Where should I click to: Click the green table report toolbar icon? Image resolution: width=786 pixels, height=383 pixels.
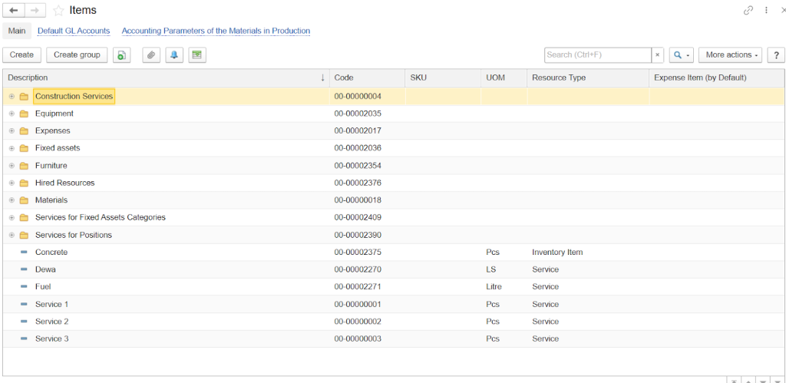[x=197, y=55]
